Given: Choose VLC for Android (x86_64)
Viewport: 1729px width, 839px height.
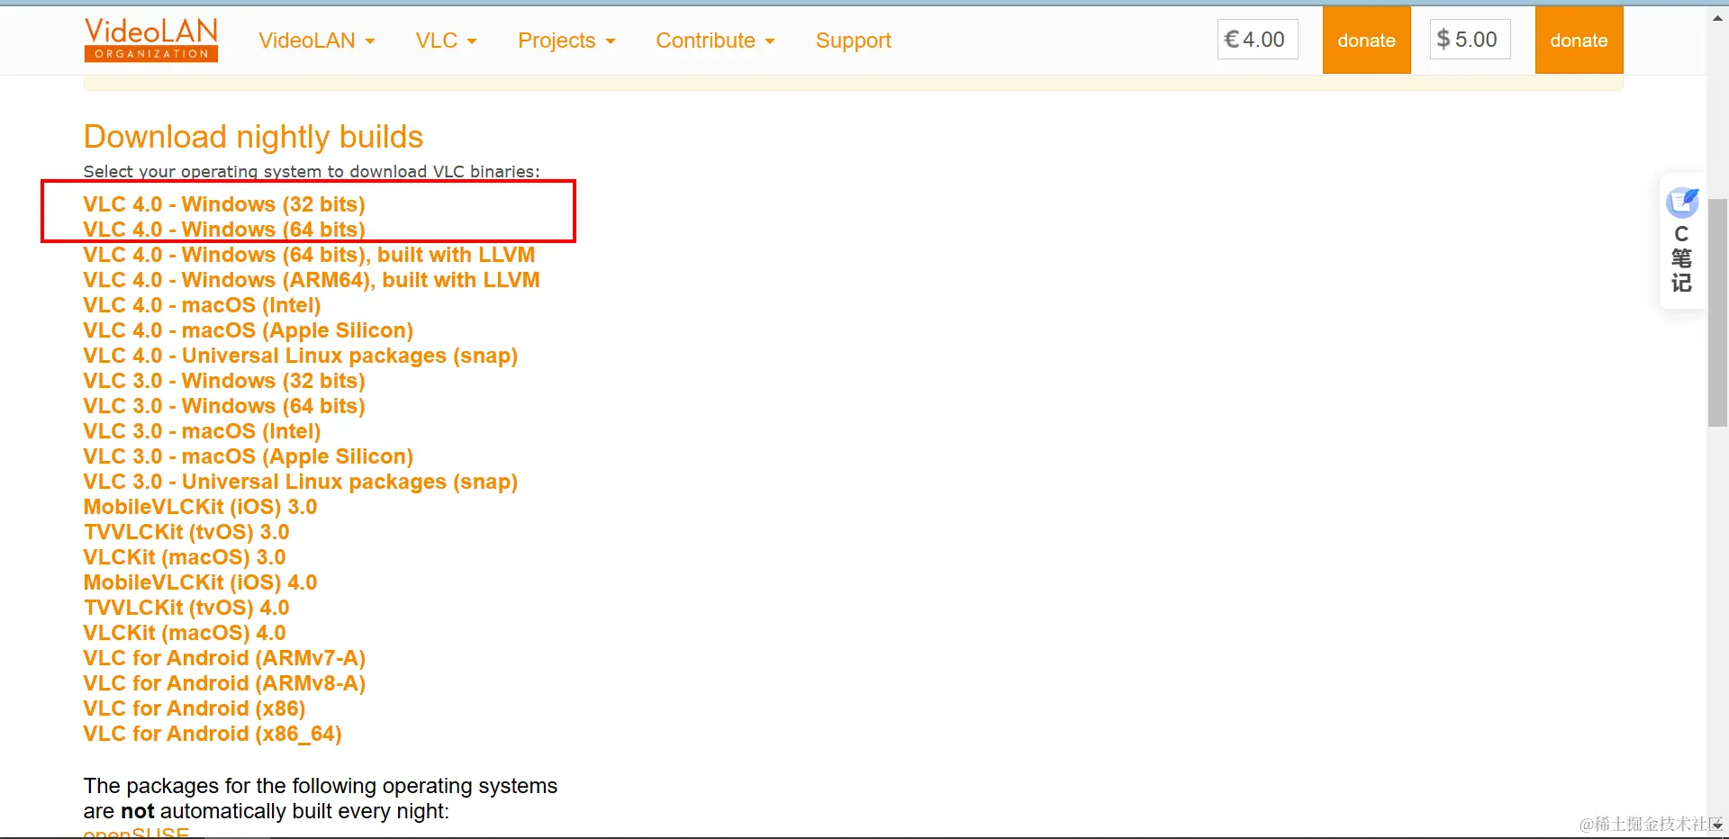Looking at the screenshot, I should 213,734.
